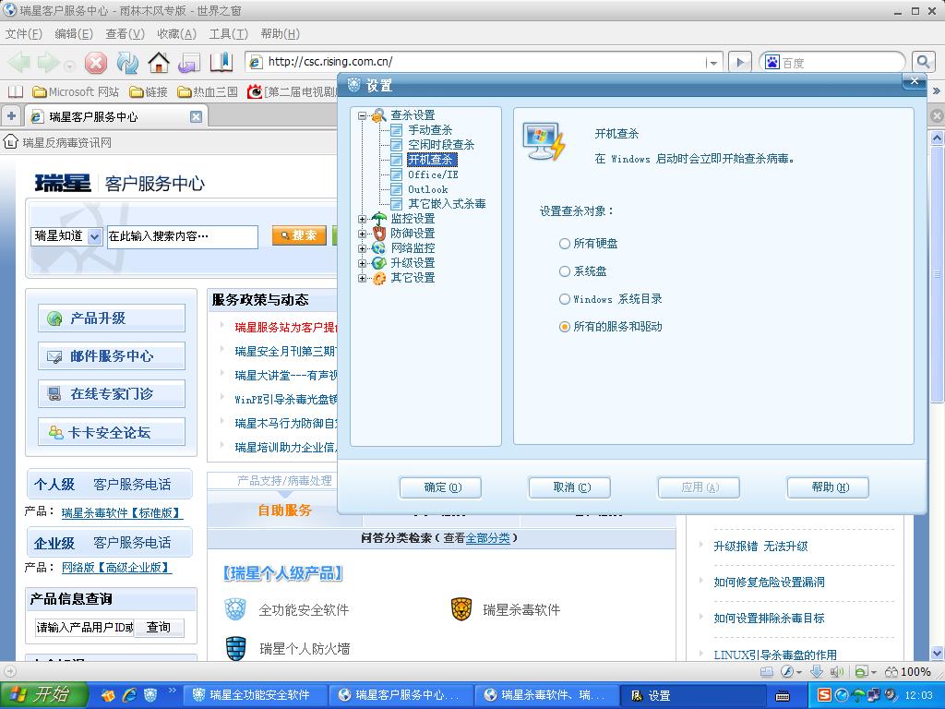Select 空闲时段查杀 in settings tree
945x709 pixels.
[x=441, y=145]
